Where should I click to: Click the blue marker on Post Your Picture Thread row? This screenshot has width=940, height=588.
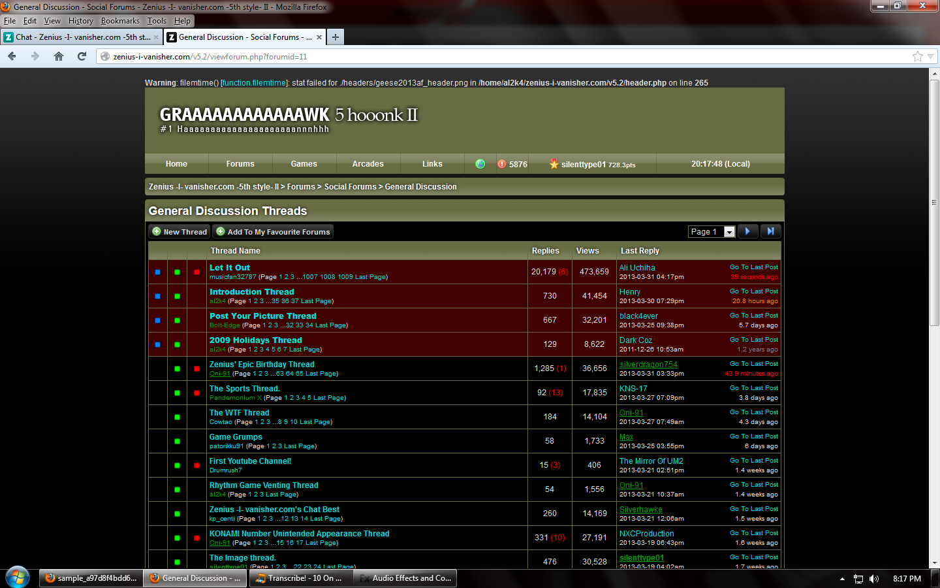[x=158, y=320]
